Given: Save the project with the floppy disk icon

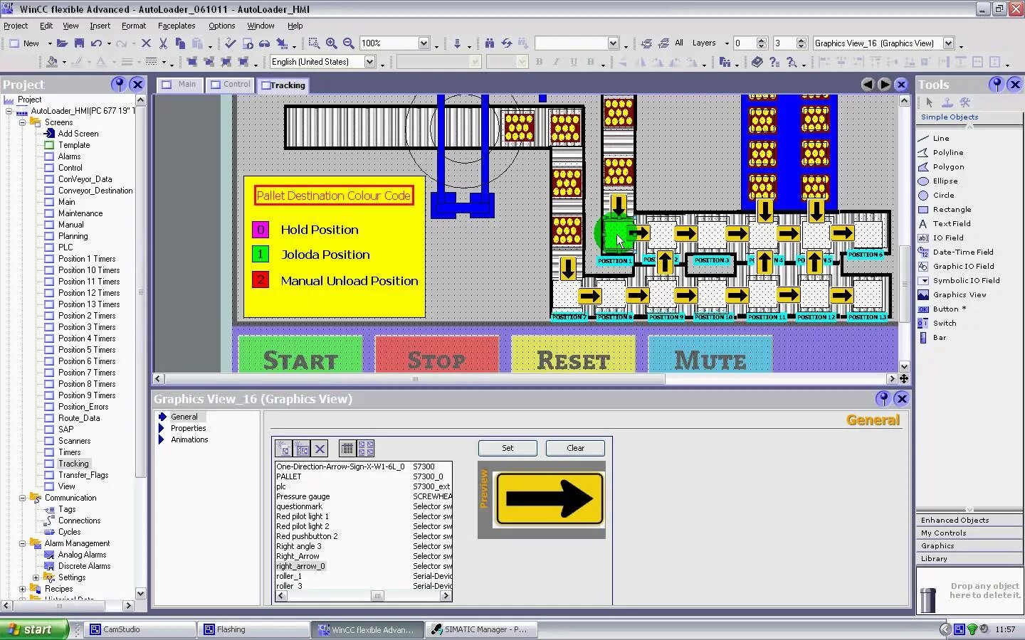Looking at the screenshot, I should pyautogui.click(x=79, y=43).
